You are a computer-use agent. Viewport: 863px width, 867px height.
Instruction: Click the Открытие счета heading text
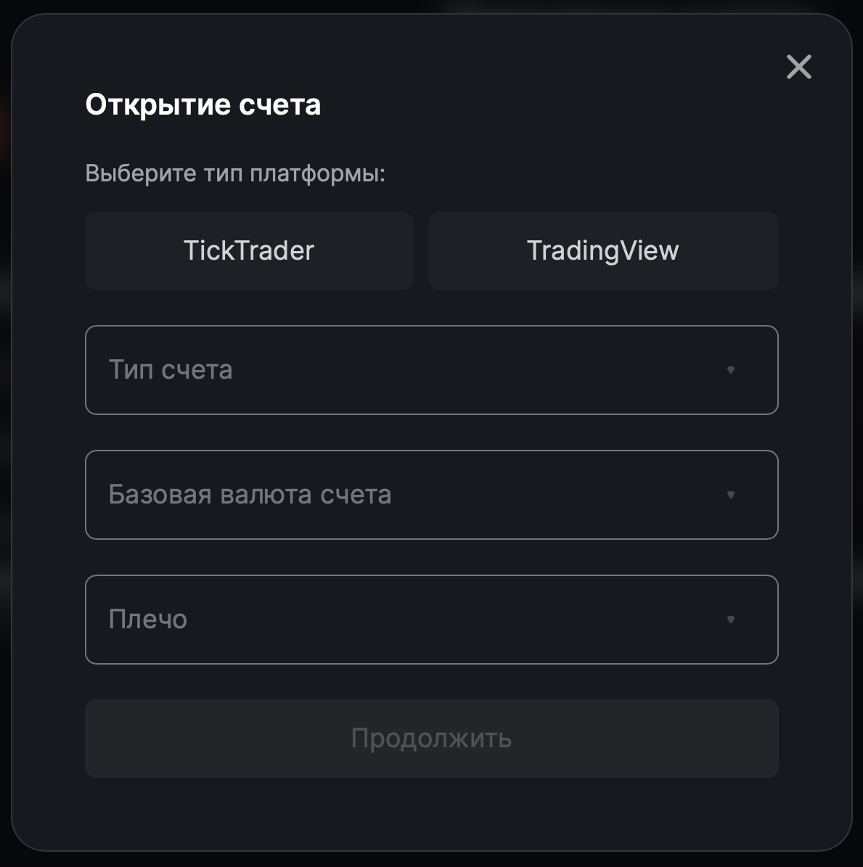(x=203, y=104)
